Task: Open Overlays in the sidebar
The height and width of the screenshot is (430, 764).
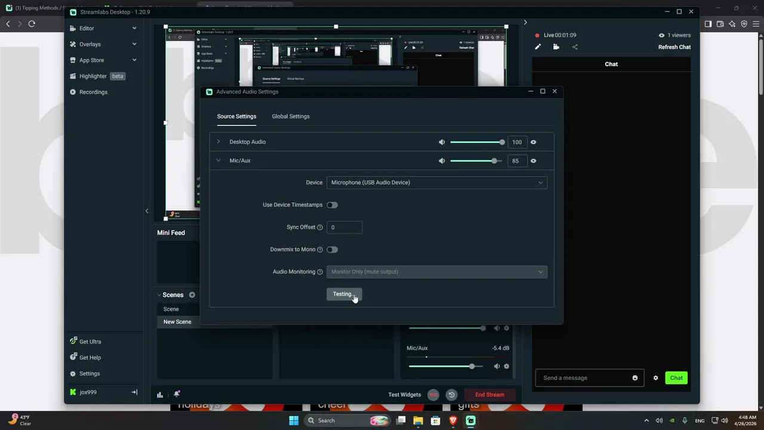Action: [x=90, y=44]
